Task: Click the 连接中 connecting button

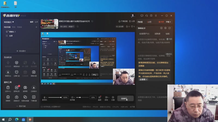Action: (125, 98)
